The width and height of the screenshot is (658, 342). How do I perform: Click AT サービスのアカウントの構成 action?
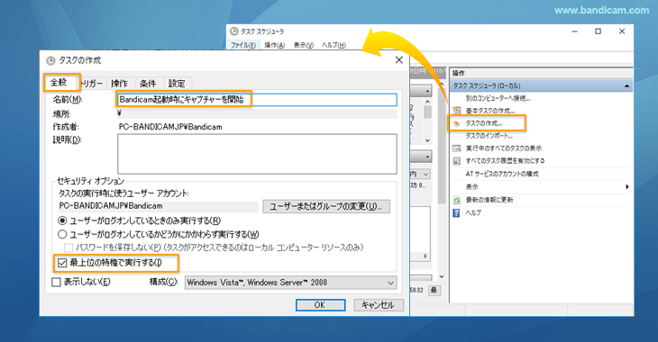[x=502, y=174]
